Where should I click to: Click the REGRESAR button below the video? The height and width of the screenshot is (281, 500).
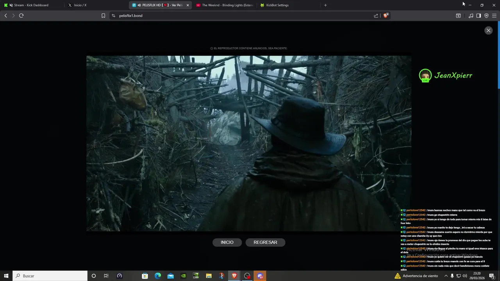(x=265, y=242)
